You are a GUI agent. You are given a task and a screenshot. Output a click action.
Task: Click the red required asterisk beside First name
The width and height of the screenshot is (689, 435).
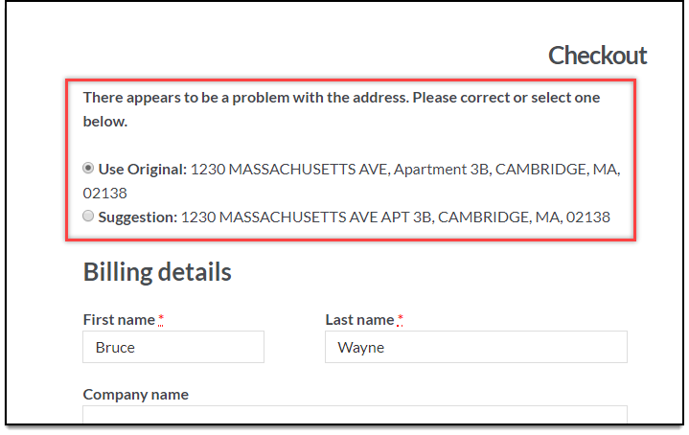point(161,319)
